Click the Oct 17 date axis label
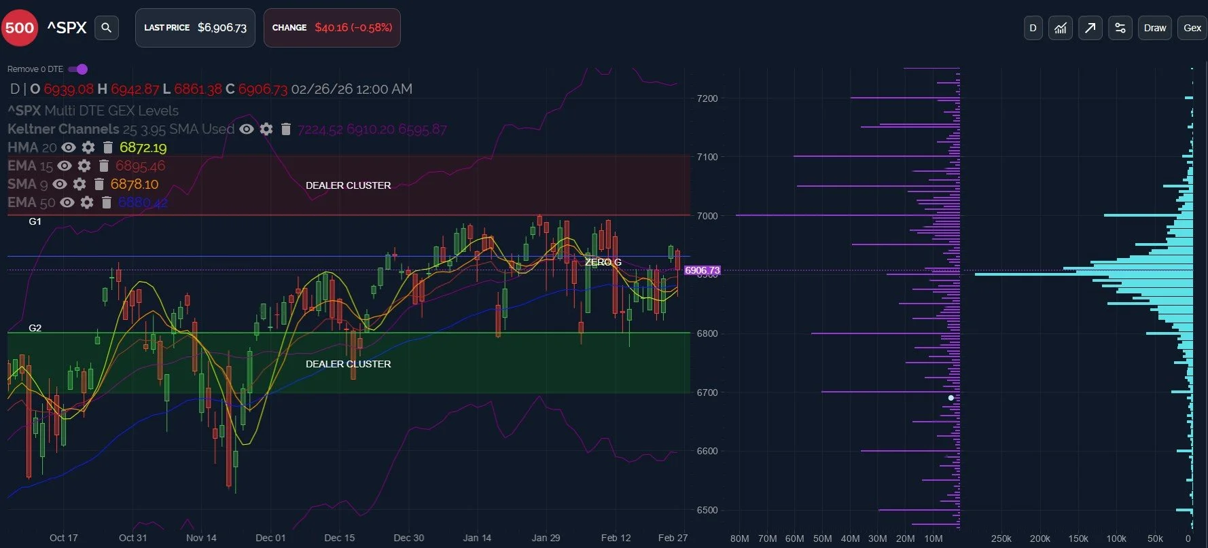This screenshot has width=1208, height=548. tap(64, 538)
